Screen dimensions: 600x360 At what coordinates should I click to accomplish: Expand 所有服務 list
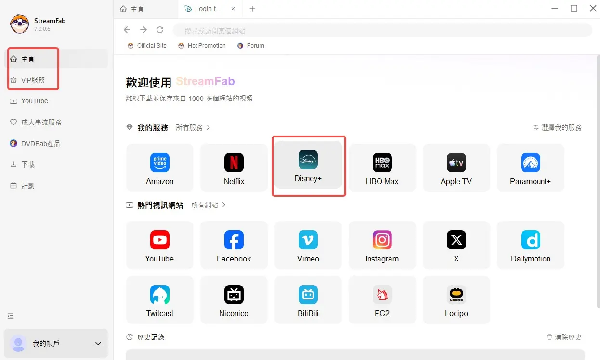[x=193, y=127]
